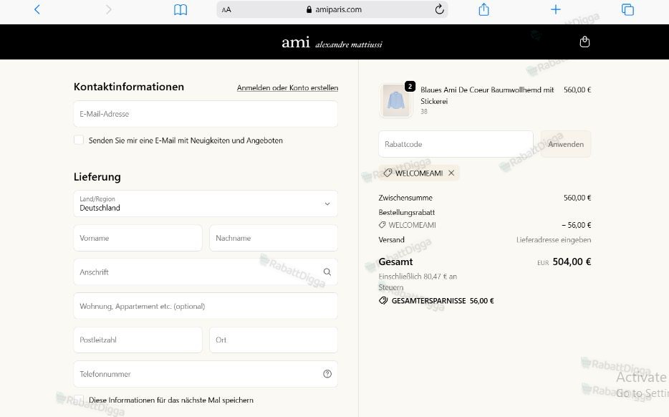Focus the Ort field
This screenshot has height=417, width=669.
274,340
